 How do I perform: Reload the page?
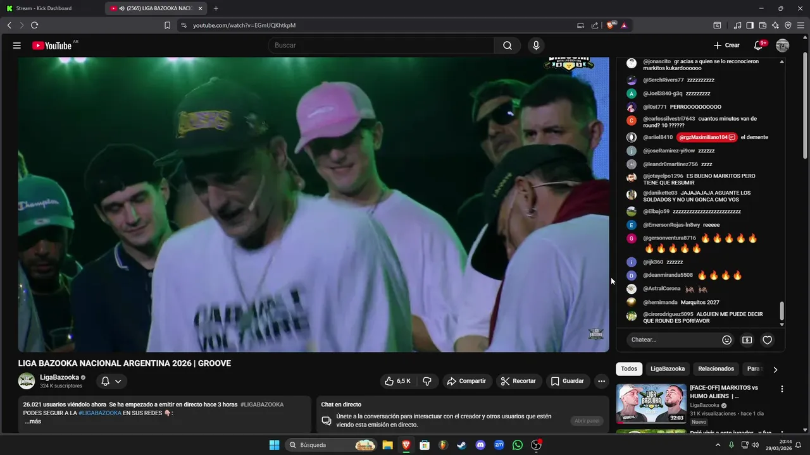34,25
